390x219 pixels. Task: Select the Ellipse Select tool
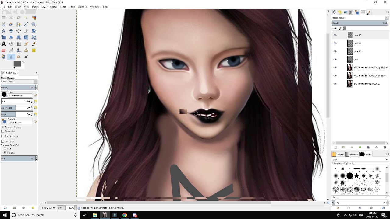11,18
